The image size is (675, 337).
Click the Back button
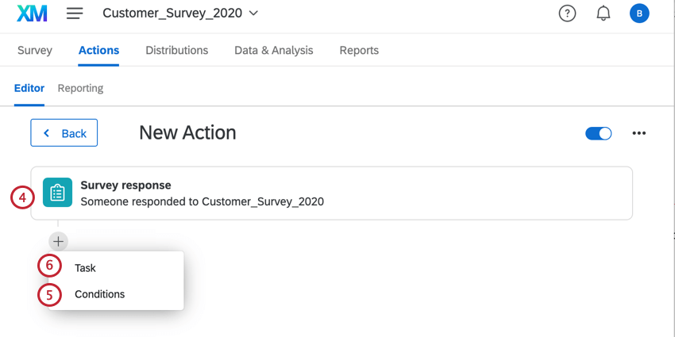[x=64, y=133]
